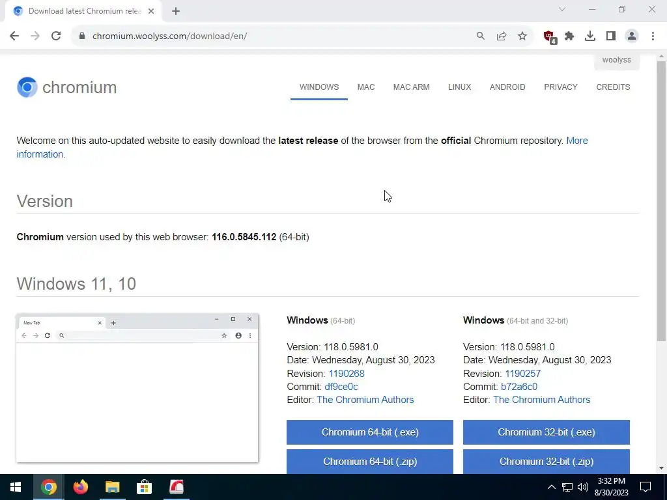Open commit df9ce0c link
The height and width of the screenshot is (500, 667).
pyautogui.click(x=341, y=387)
